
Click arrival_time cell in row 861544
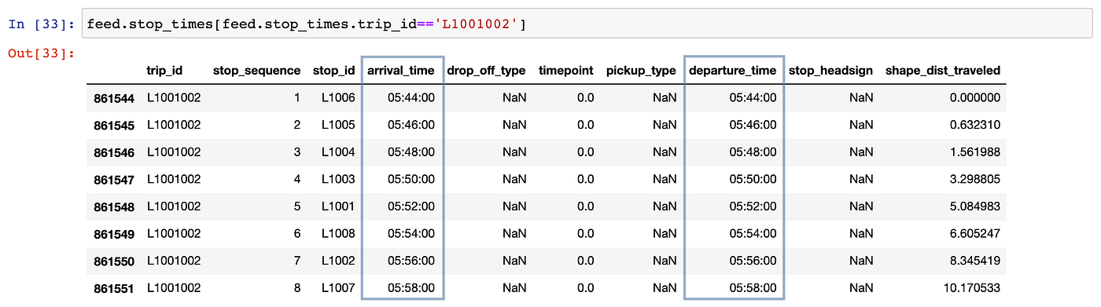(x=411, y=97)
